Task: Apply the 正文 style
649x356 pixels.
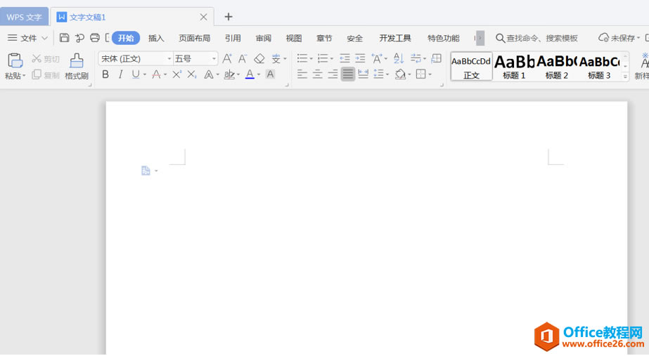Action: (471, 66)
